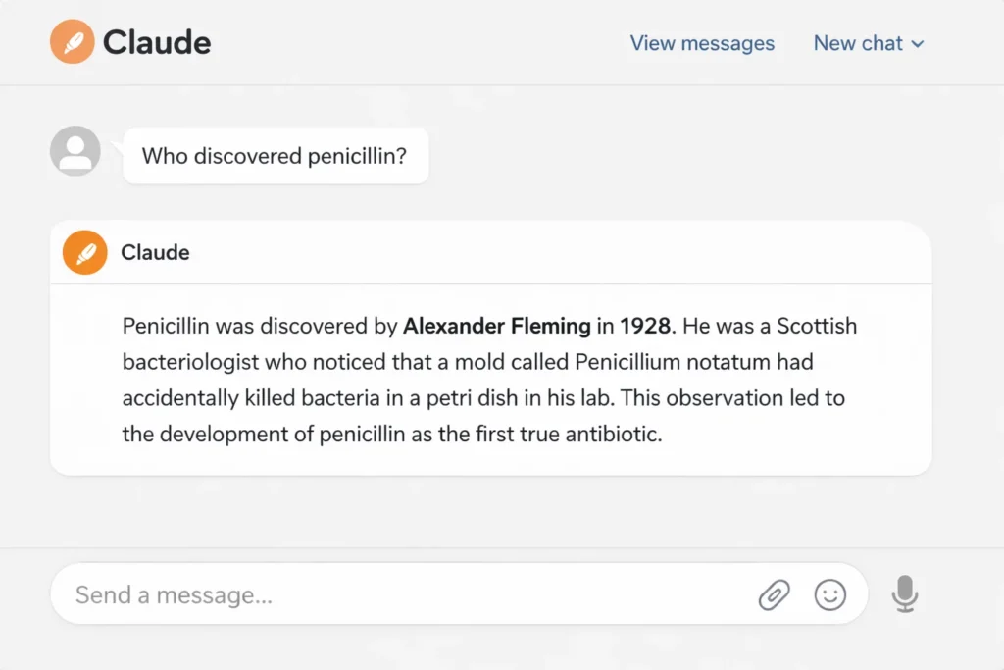Select the bold year 1928 in the response
Screen dimensions: 1004x670
(x=642, y=326)
